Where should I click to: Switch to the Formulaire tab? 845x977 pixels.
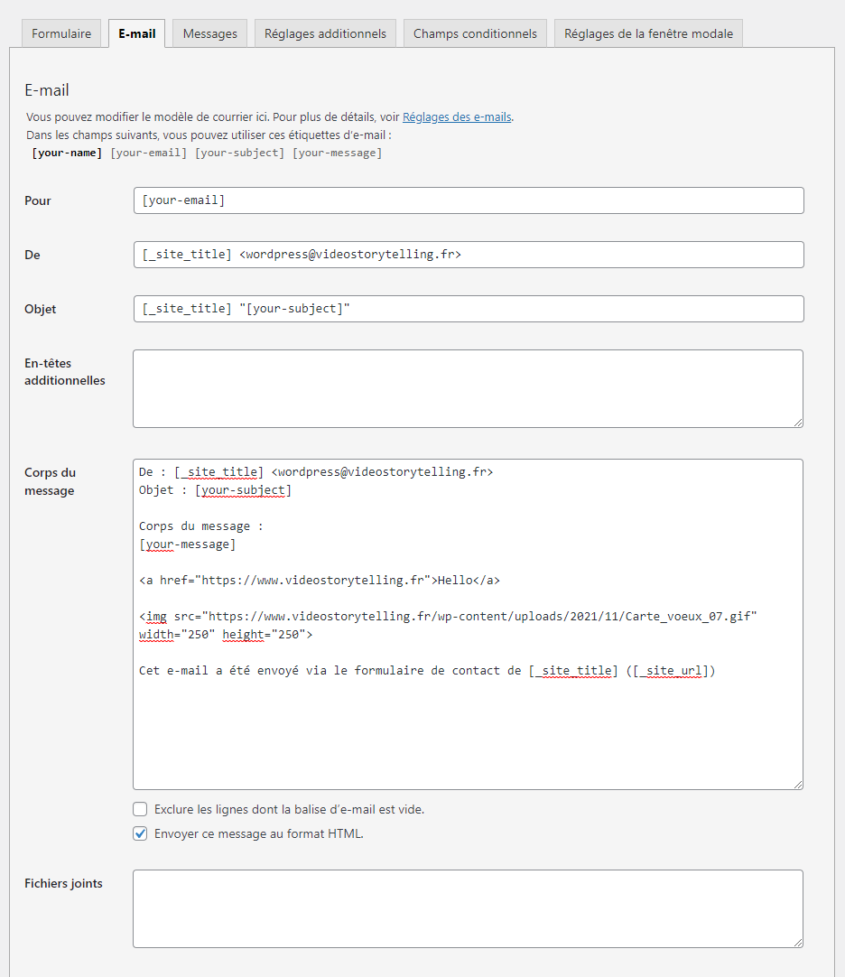(x=61, y=33)
